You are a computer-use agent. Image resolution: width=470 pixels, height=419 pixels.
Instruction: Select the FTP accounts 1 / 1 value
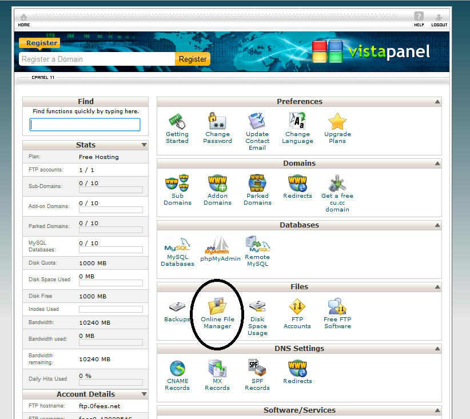point(87,170)
